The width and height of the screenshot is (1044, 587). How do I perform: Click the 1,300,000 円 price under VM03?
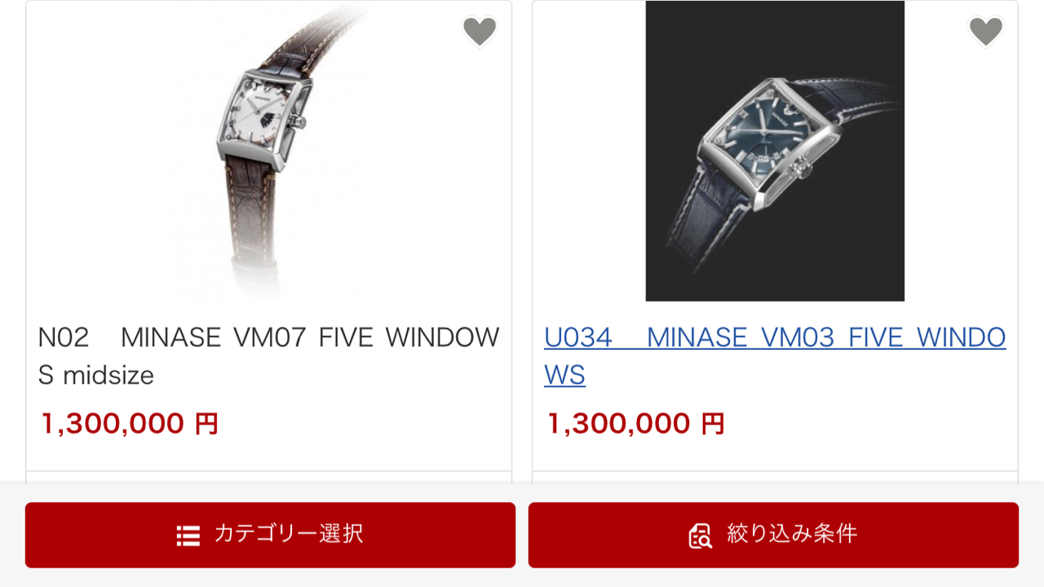pyautogui.click(x=635, y=424)
